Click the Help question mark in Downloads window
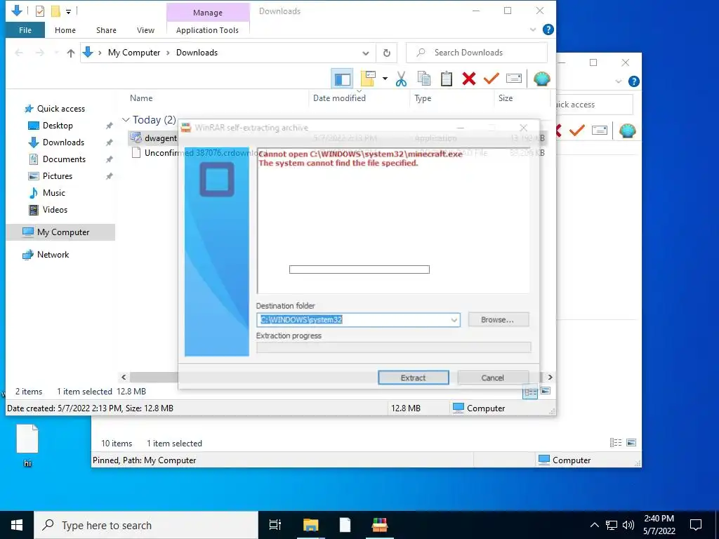 (x=548, y=29)
